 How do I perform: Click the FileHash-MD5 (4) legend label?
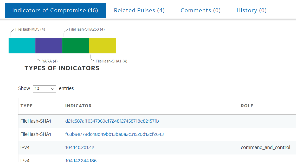pyautogui.click(x=30, y=29)
